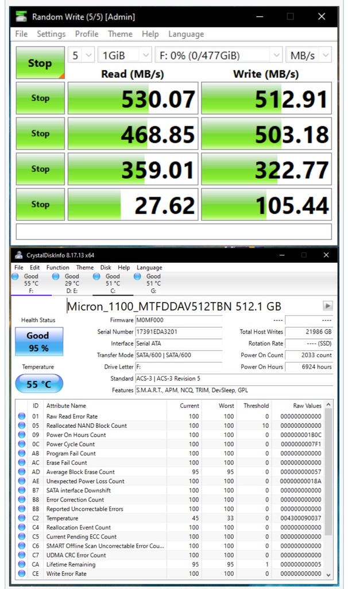Click the 55 °C temperature indicator

(x=39, y=384)
